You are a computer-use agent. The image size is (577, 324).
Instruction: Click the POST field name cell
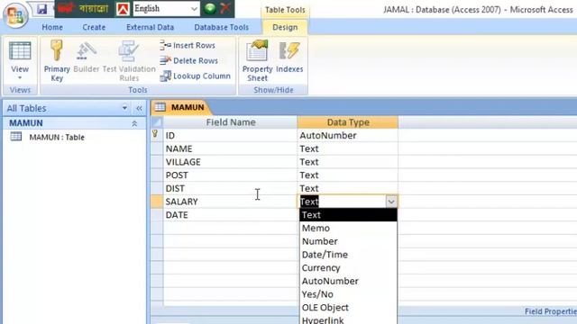[231, 175]
